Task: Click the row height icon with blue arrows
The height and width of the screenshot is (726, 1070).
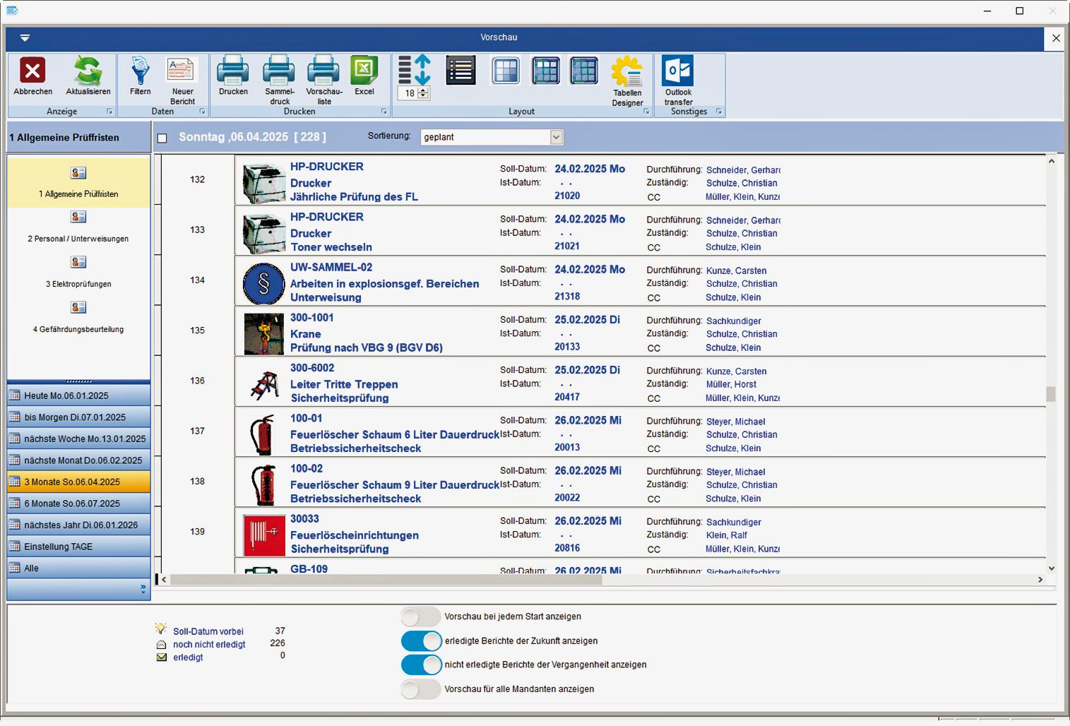Action: click(415, 69)
